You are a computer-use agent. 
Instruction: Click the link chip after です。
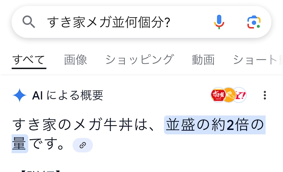pos(83,145)
